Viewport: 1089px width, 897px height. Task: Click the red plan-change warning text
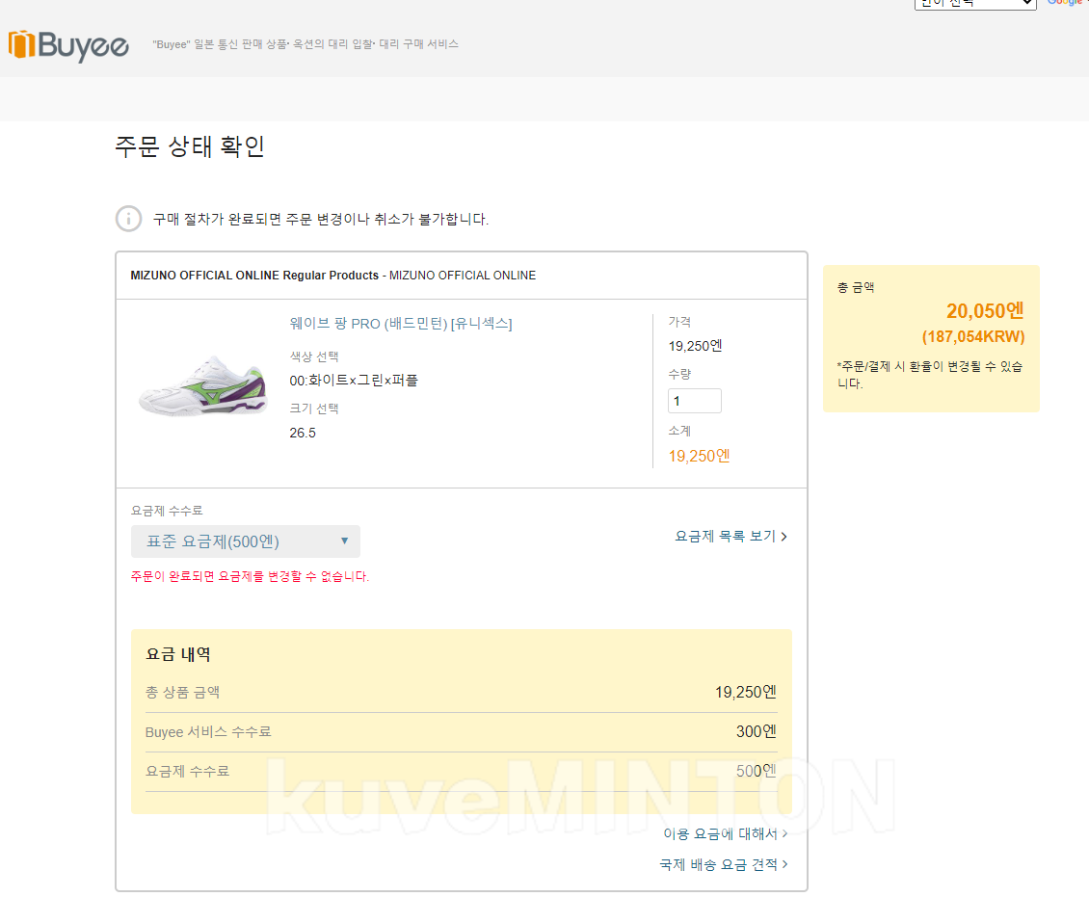[x=250, y=576]
